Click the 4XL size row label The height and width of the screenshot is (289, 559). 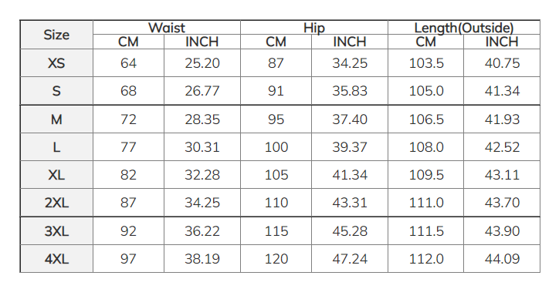56,259
